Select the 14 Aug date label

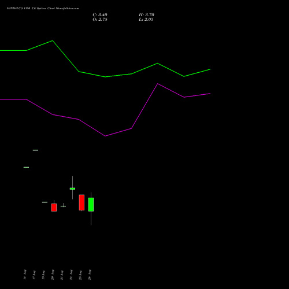[x=25, y=275]
